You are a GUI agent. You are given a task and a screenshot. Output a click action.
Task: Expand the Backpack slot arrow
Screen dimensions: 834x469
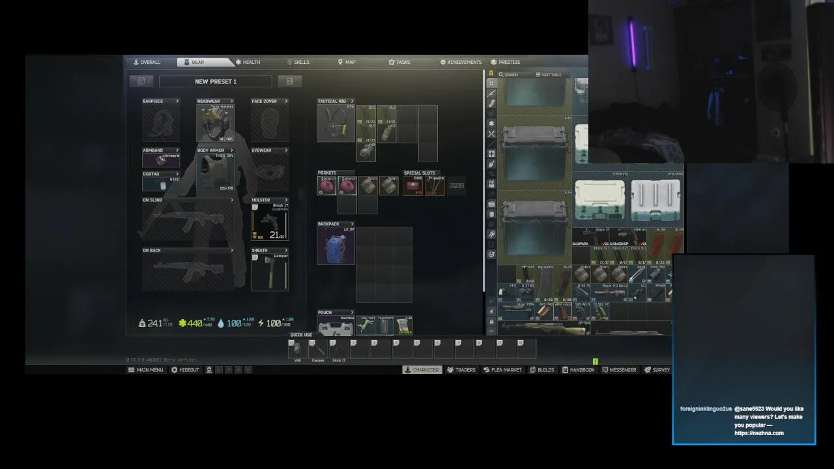click(352, 224)
